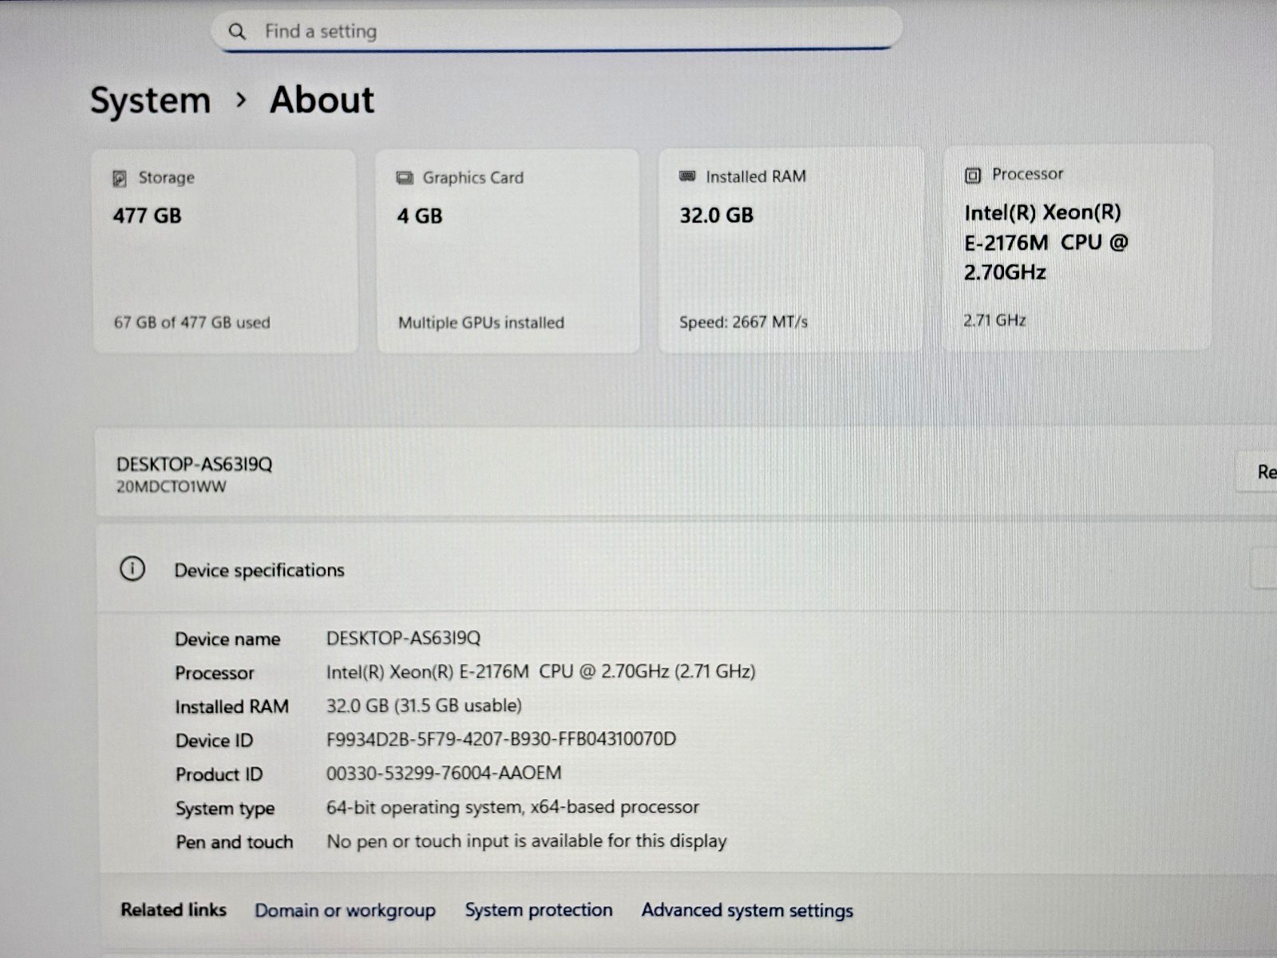Focus the Find a setting search box
Viewport: 1277px width, 958px height.
(x=556, y=30)
